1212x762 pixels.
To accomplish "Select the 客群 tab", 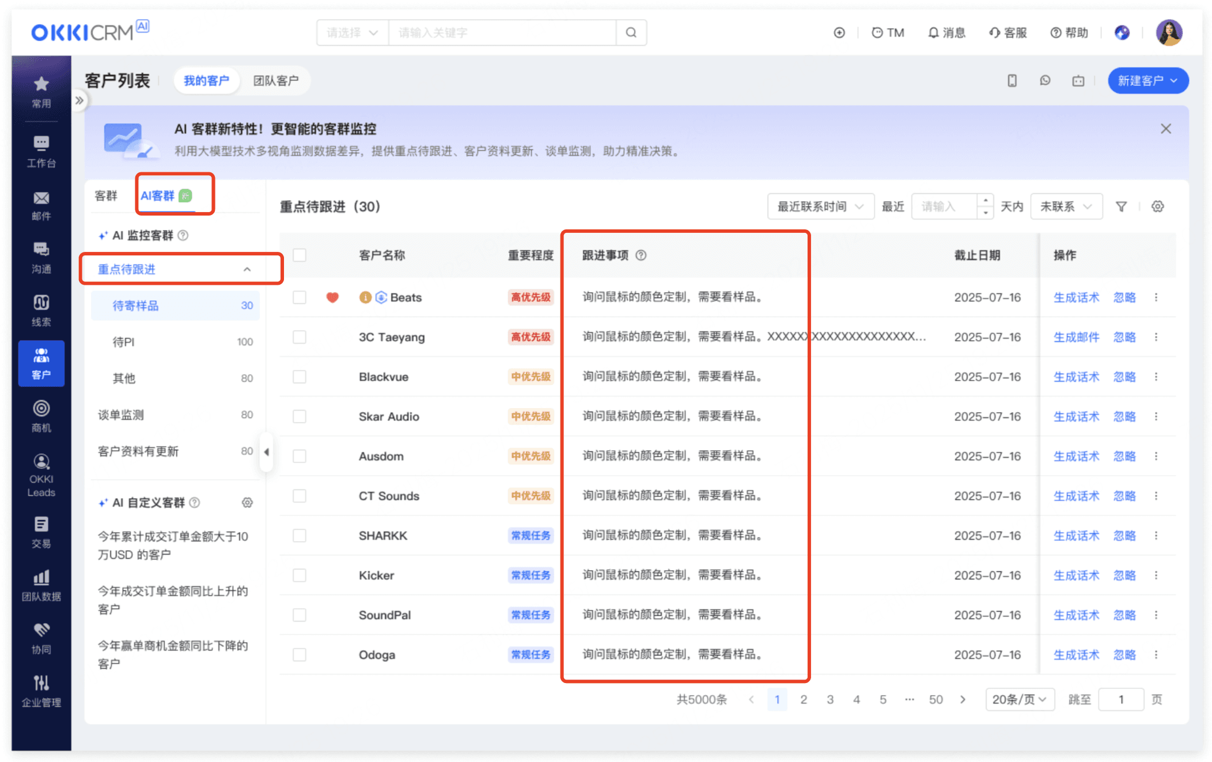I will (x=106, y=196).
